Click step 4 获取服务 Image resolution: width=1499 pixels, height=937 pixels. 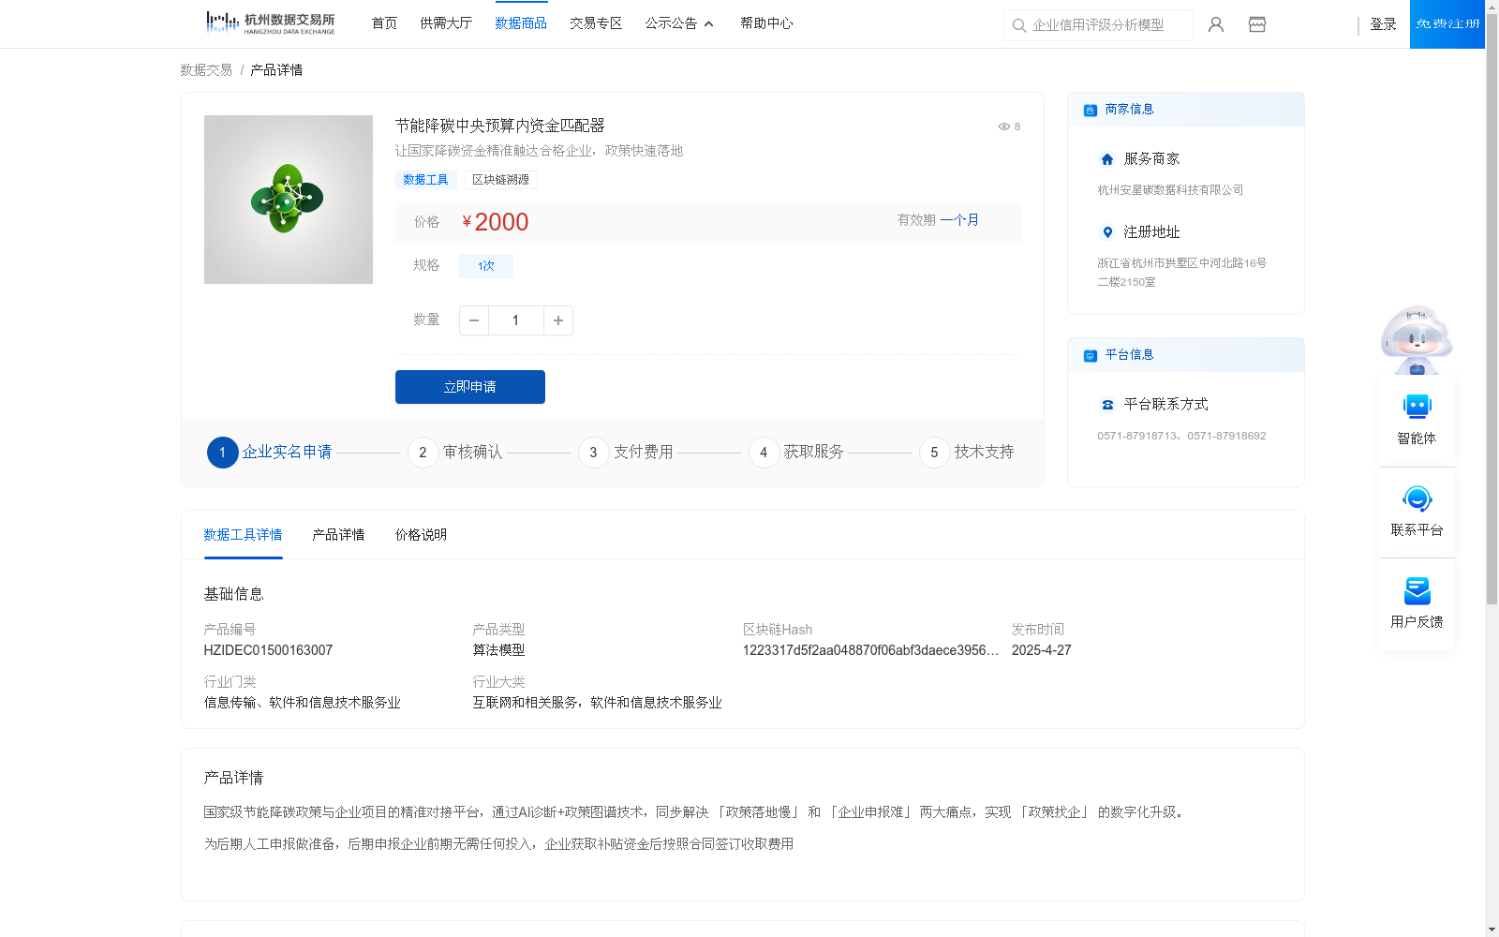coord(796,453)
